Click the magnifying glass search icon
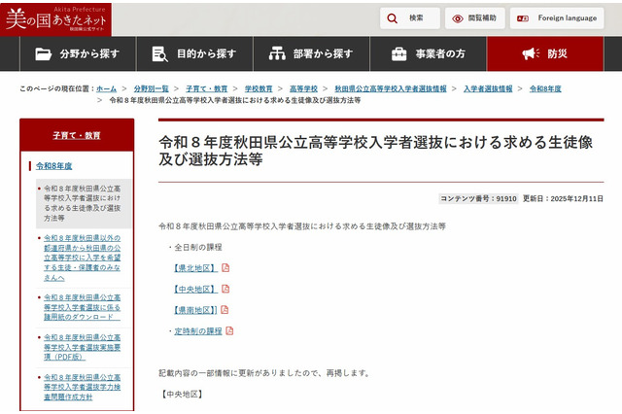 click(x=392, y=18)
